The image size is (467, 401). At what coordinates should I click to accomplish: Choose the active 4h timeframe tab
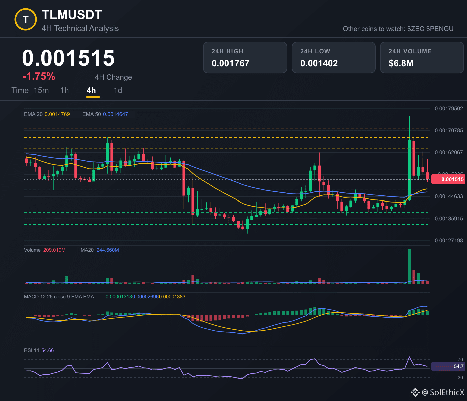pyautogui.click(x=91, y=90)
